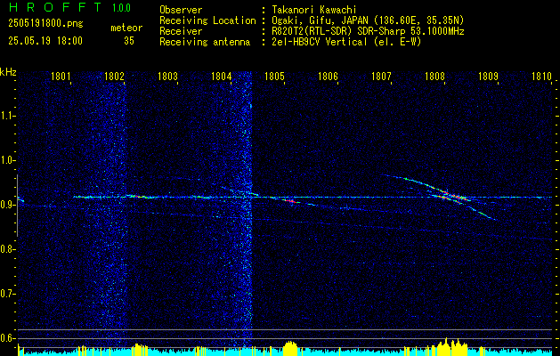This screenshot has height=356, width=560.
Task: Click the 0.6 kHz axis label
Action: [7, 338]
